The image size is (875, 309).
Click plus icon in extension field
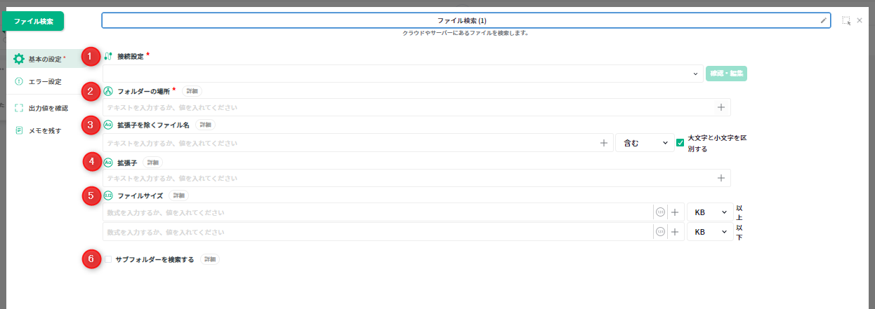(x=721, y=178)
